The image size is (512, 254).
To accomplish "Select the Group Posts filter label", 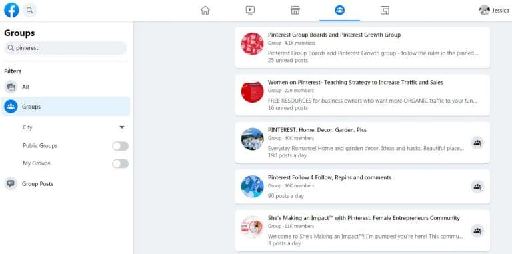I will [37, 184].
